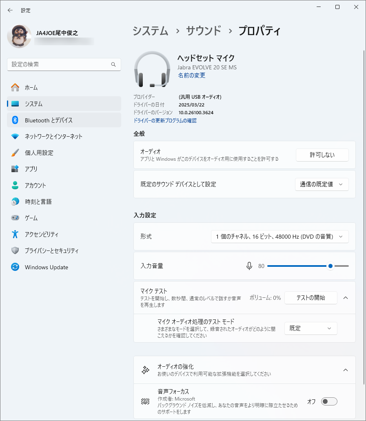The width and height of the screenshot is (366, 421).
Task: Click the driver version 10.0.26100.3624 text
Action: coord(196,113)
